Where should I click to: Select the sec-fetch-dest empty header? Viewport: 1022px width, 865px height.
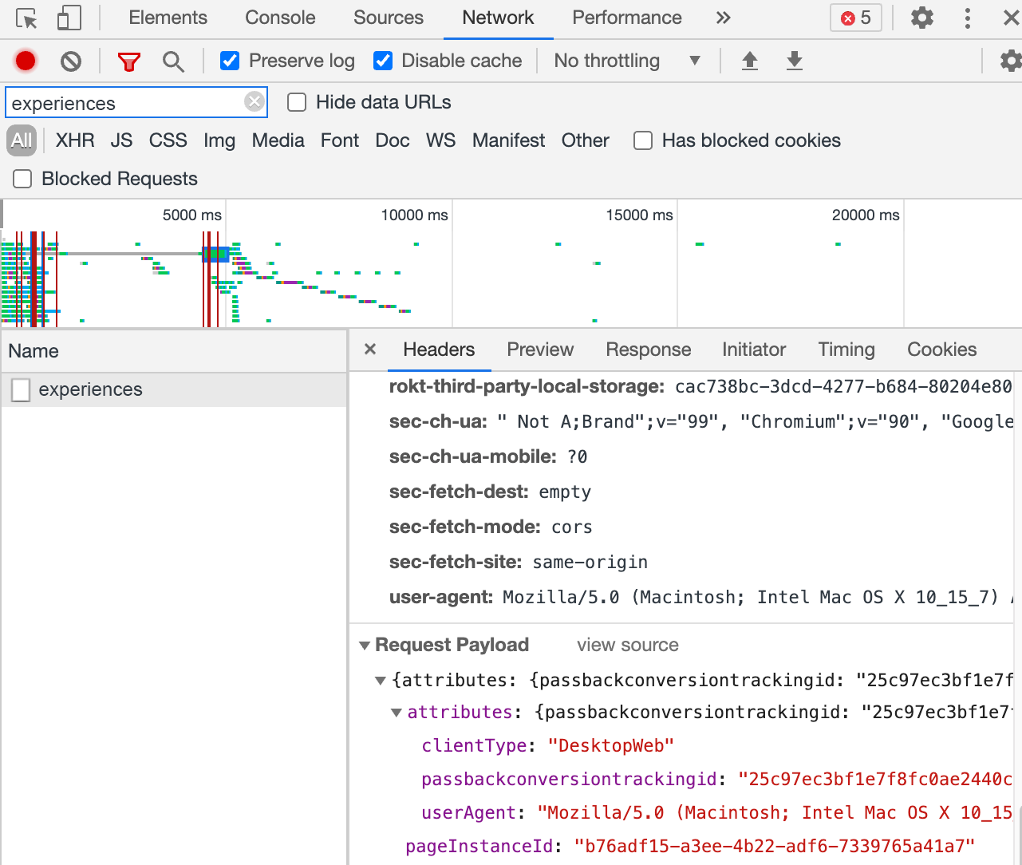pyautogui.click(x=490, y=492)
